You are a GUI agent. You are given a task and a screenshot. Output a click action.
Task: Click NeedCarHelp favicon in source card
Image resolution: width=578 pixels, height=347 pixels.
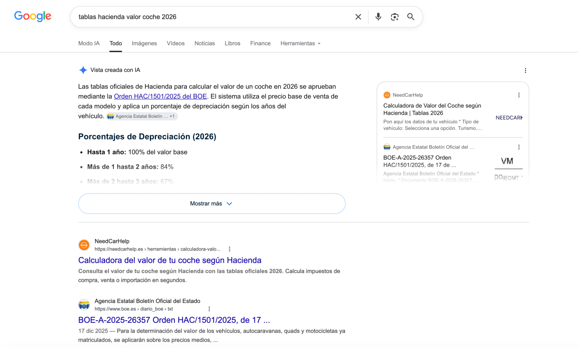click(x=387, y=95)
